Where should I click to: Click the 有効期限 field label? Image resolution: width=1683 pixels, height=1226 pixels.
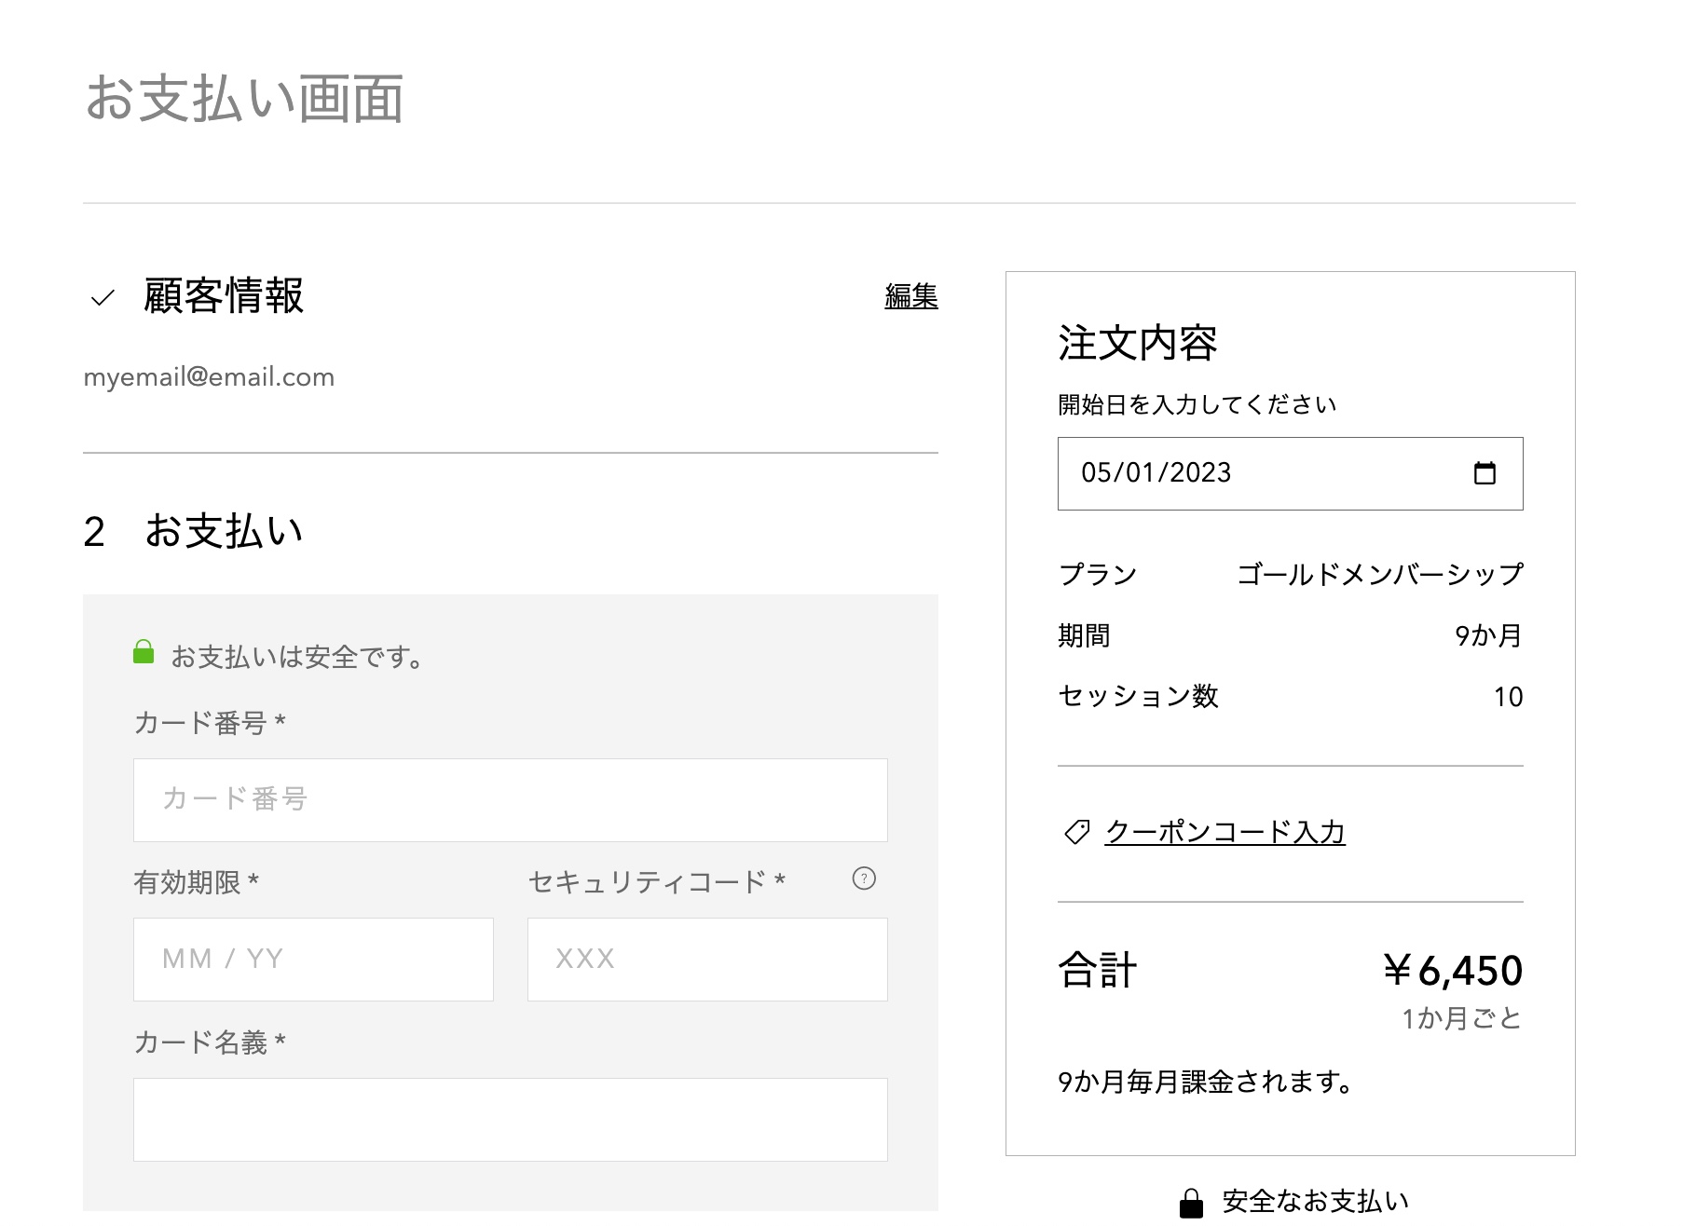196,882
